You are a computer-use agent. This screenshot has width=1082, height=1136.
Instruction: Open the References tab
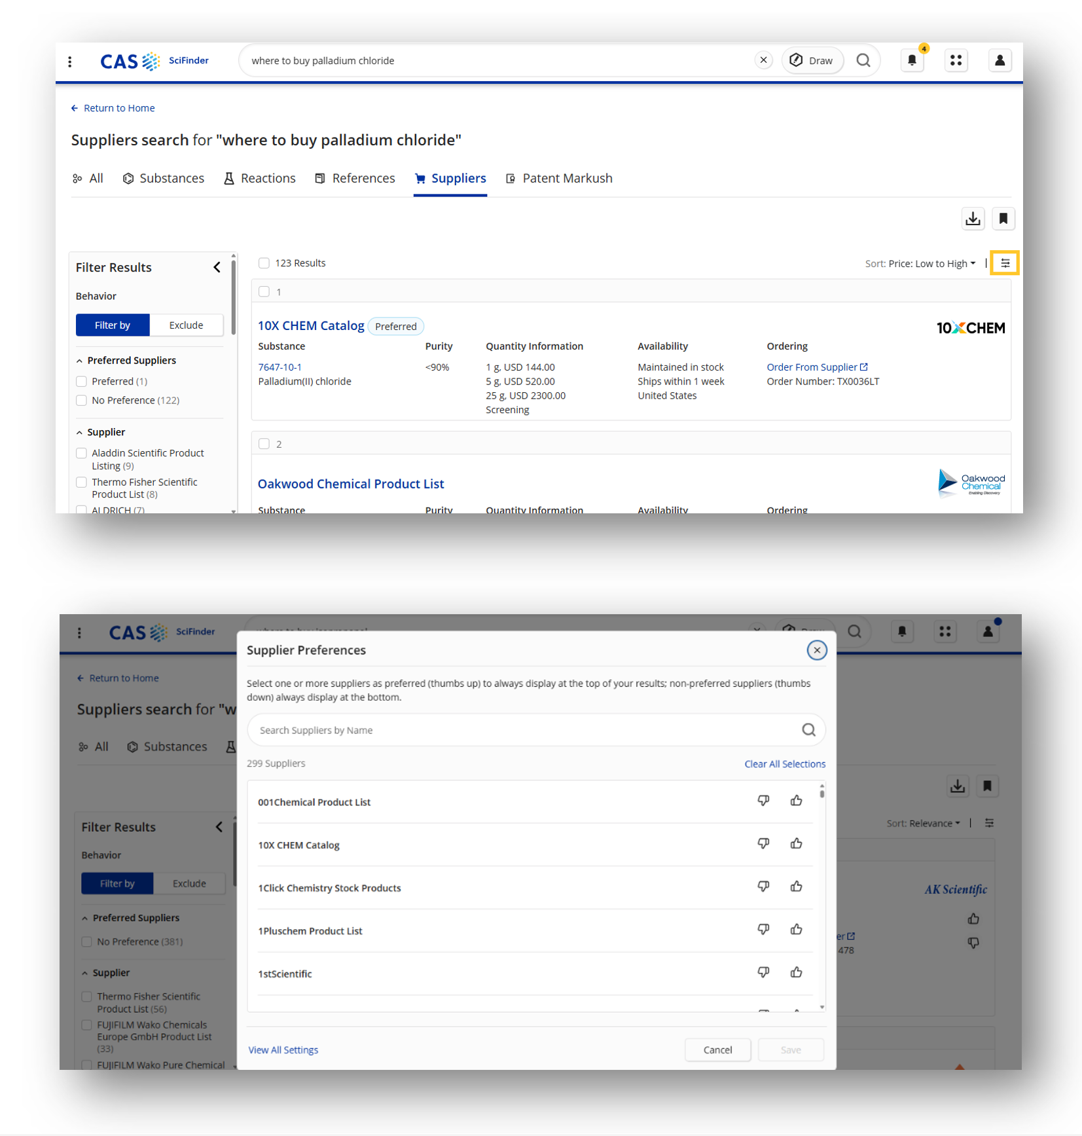point(355,179)
